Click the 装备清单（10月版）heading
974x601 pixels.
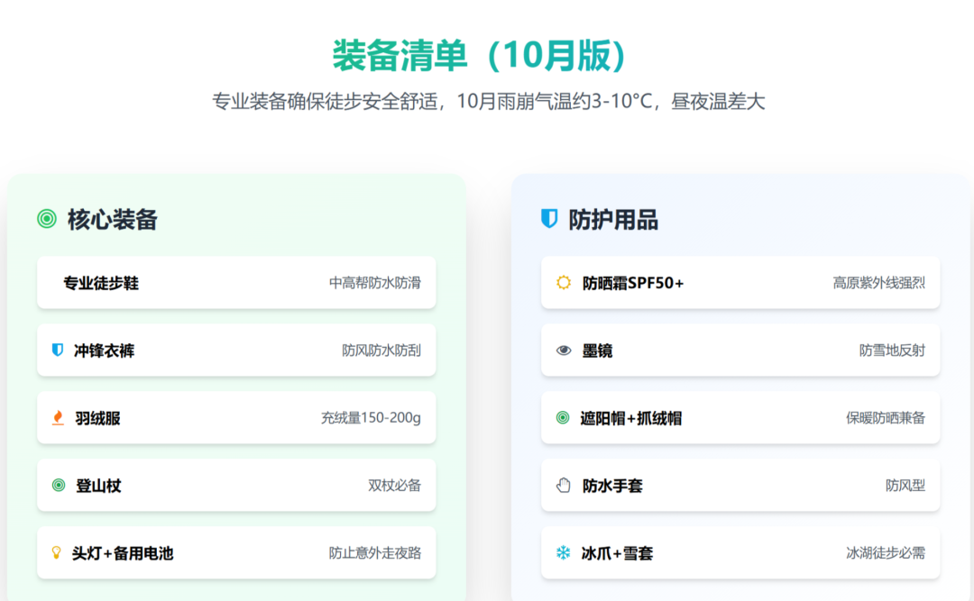(x=487, y=54)
